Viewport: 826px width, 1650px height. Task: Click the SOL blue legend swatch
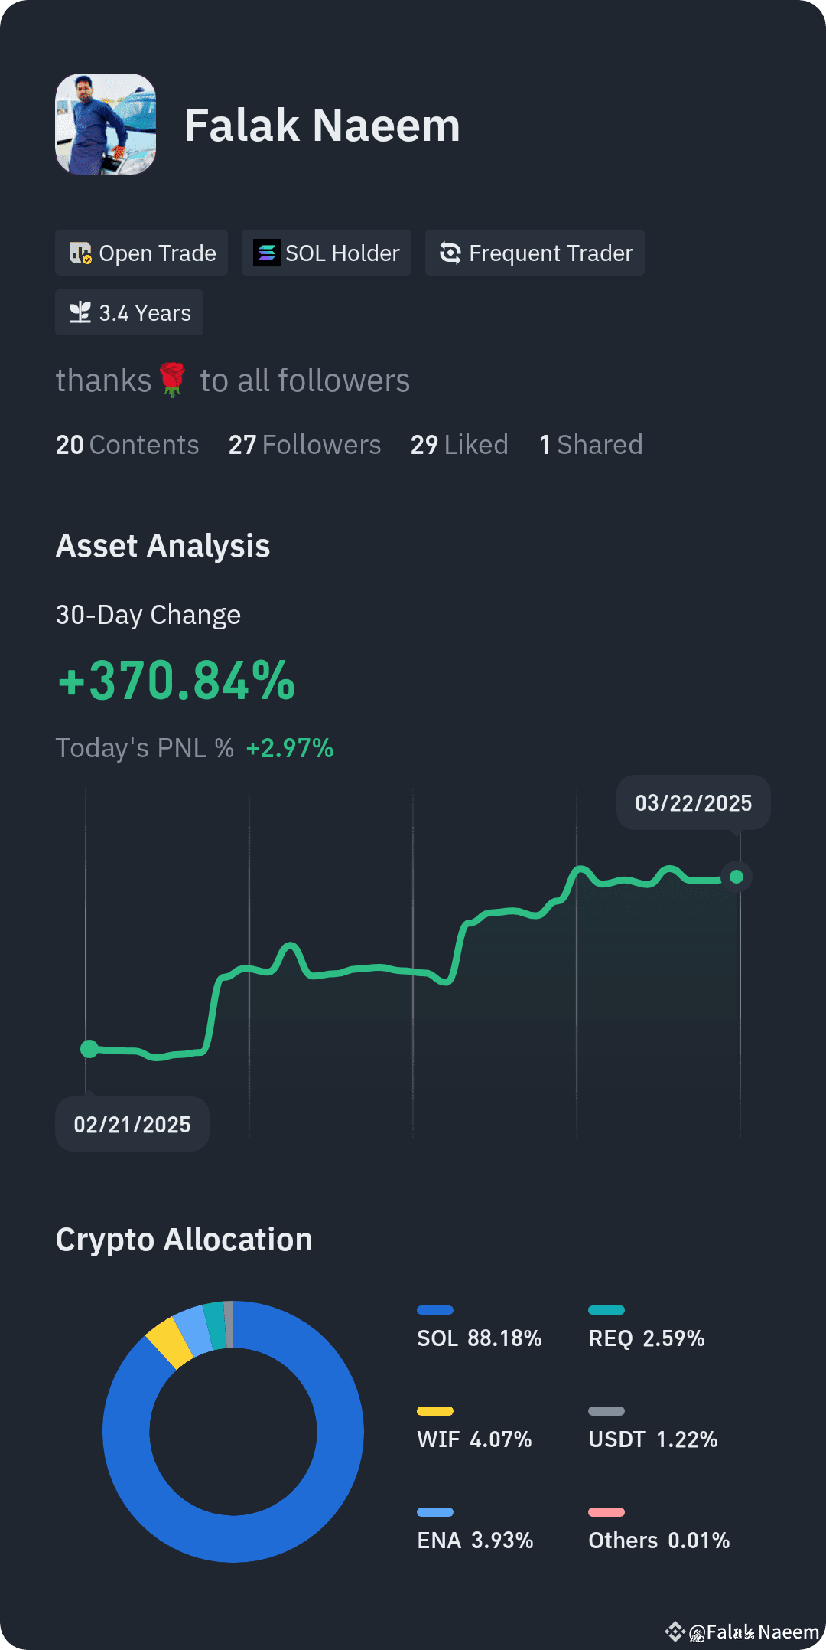(x=435, y=1310)
